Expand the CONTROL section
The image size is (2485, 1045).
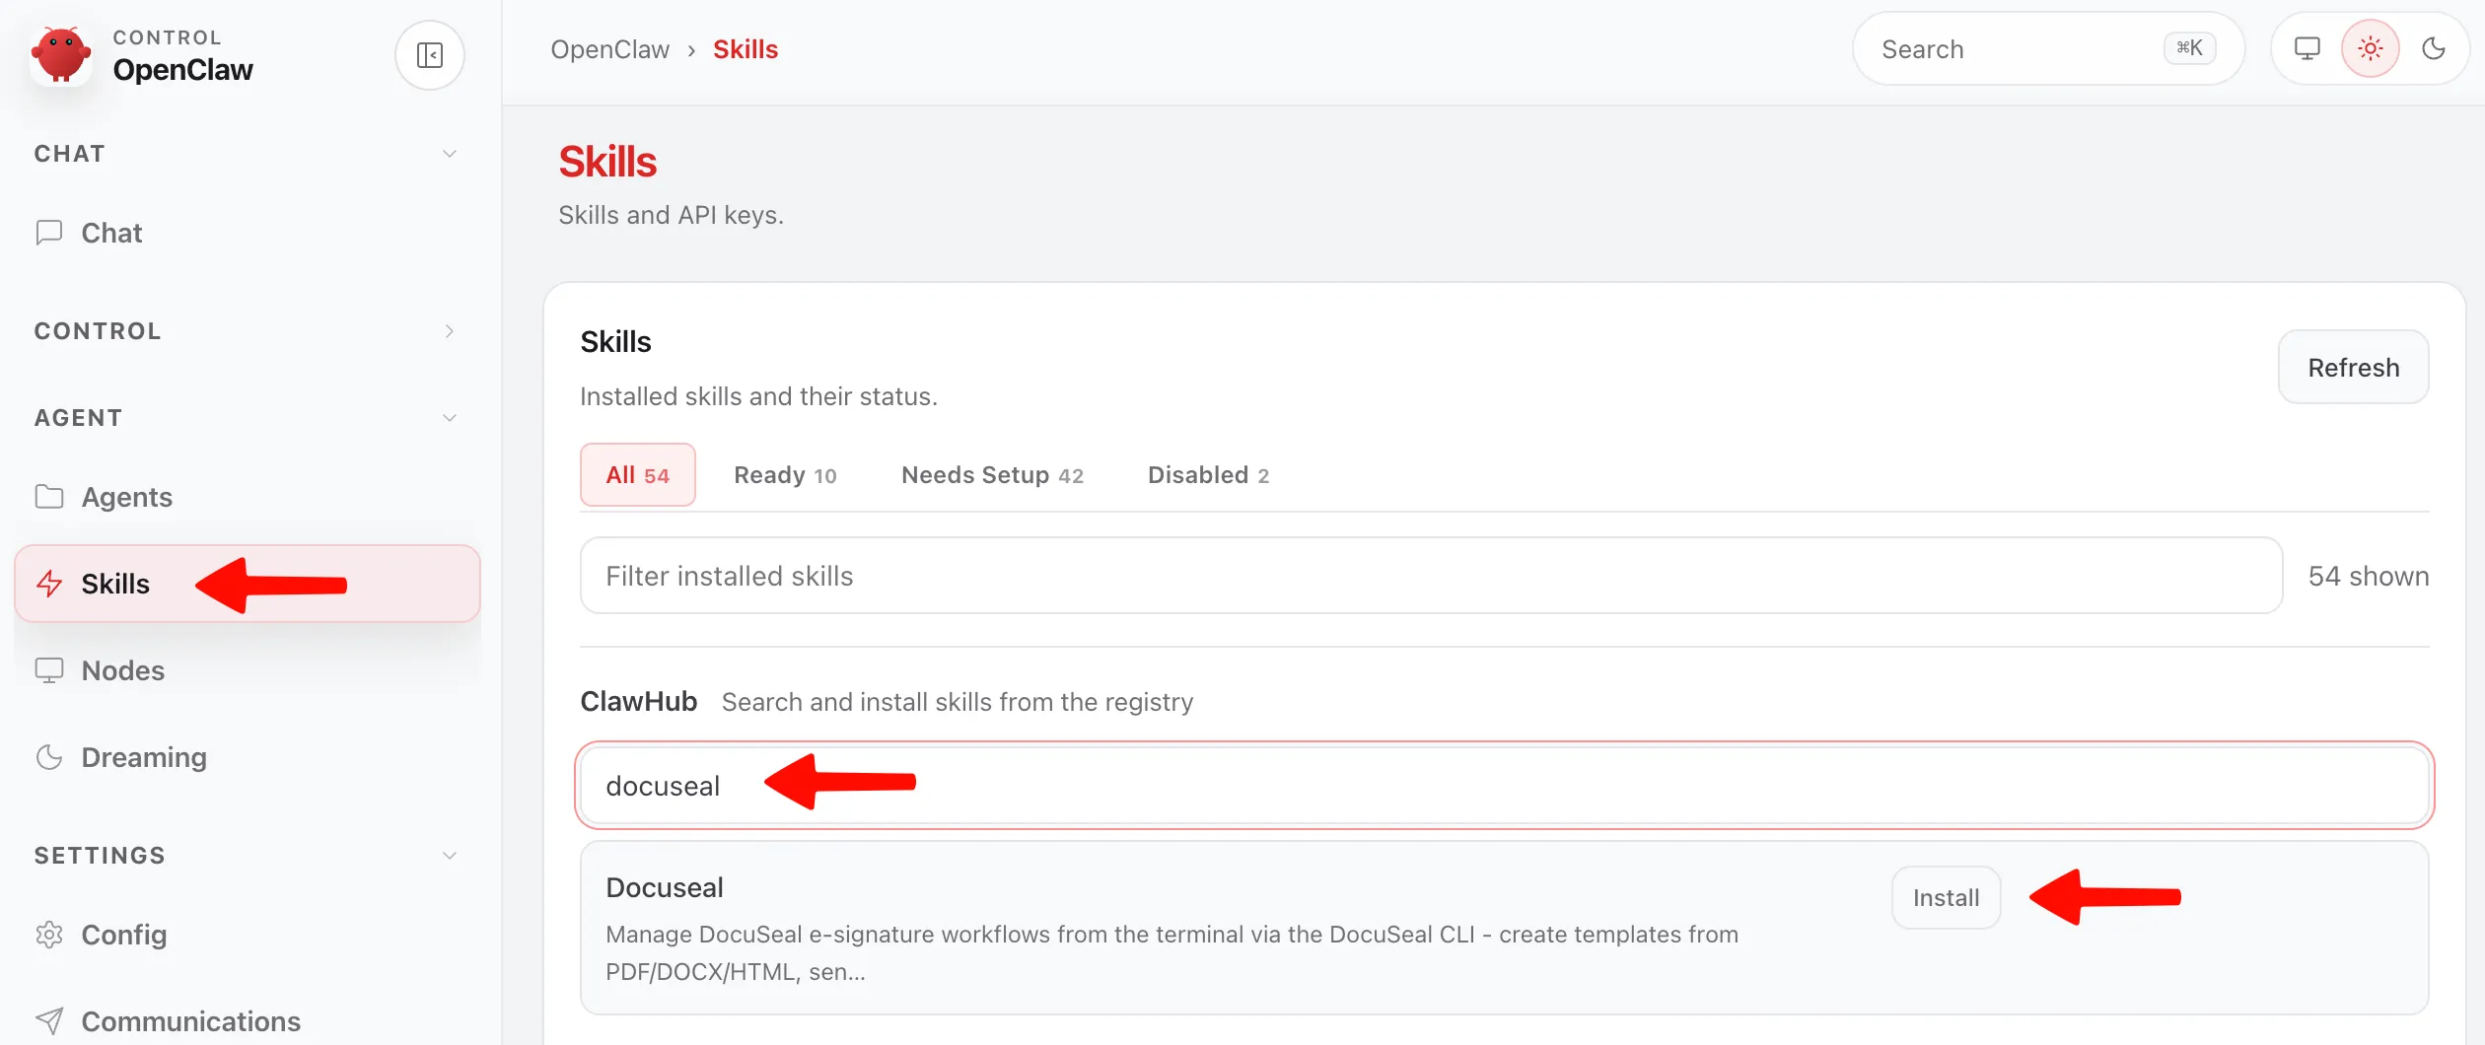[x=450, y=331]
